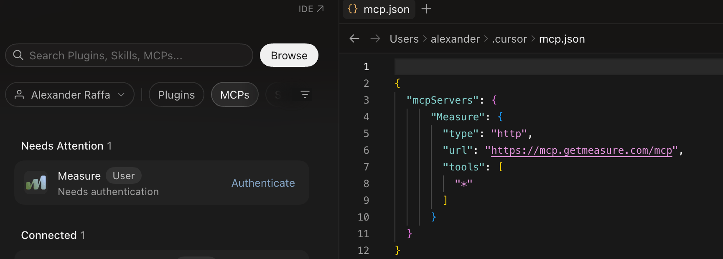Click the "type" key on line 5
The width and height of the screenshot is (723, 259).
[461, 134]
